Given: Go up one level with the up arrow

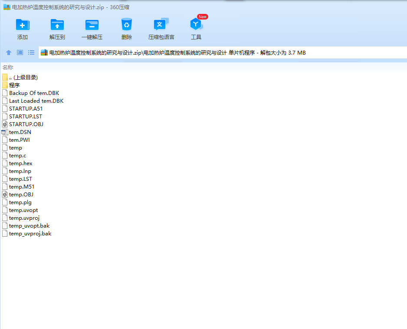Looking at the screenshot, I should click(9, 52).
